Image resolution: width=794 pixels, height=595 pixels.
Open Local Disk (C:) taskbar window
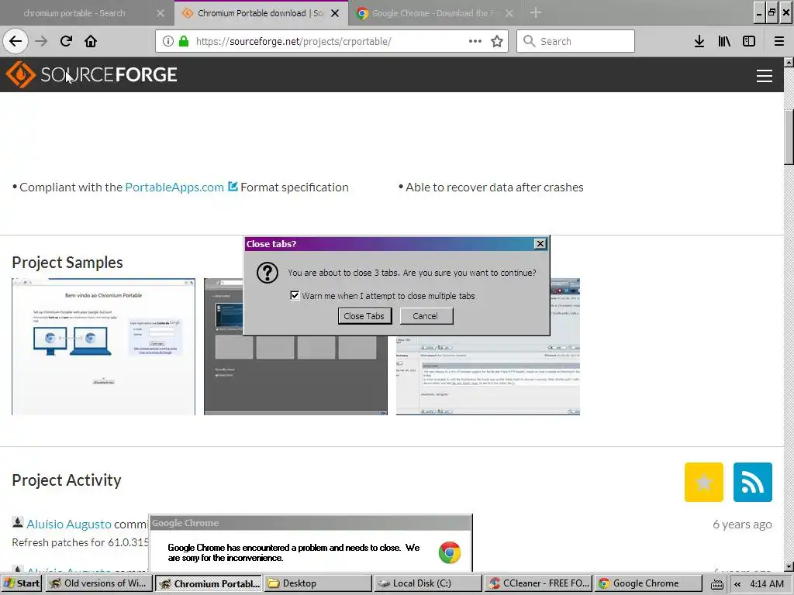tap(427, 583)
